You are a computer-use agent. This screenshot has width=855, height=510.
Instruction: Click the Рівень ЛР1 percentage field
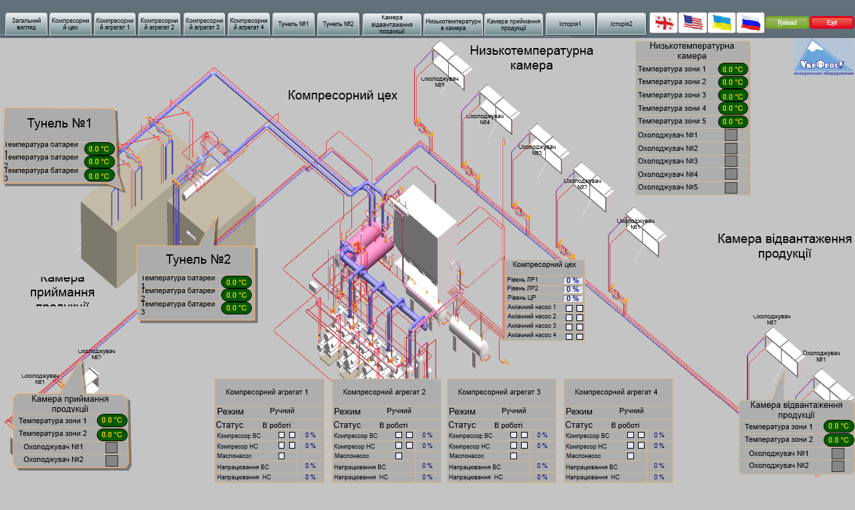[x=572, y=280]
